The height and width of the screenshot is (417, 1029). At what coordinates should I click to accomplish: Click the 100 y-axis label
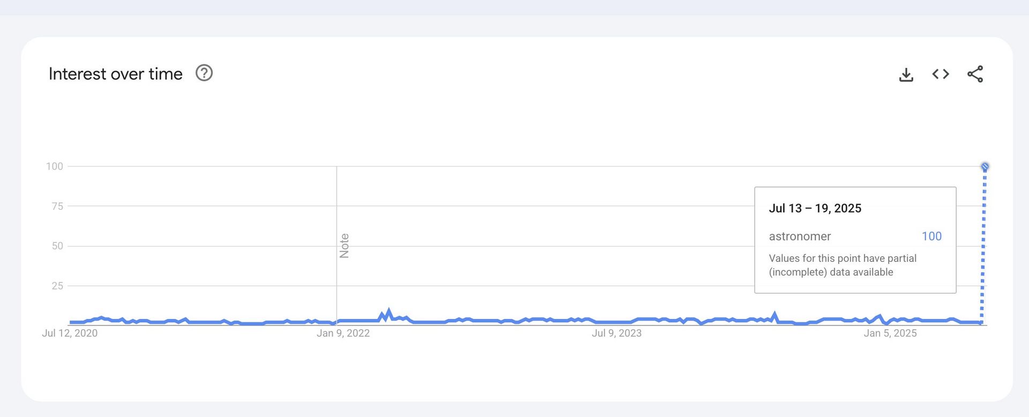pos(55,166)
